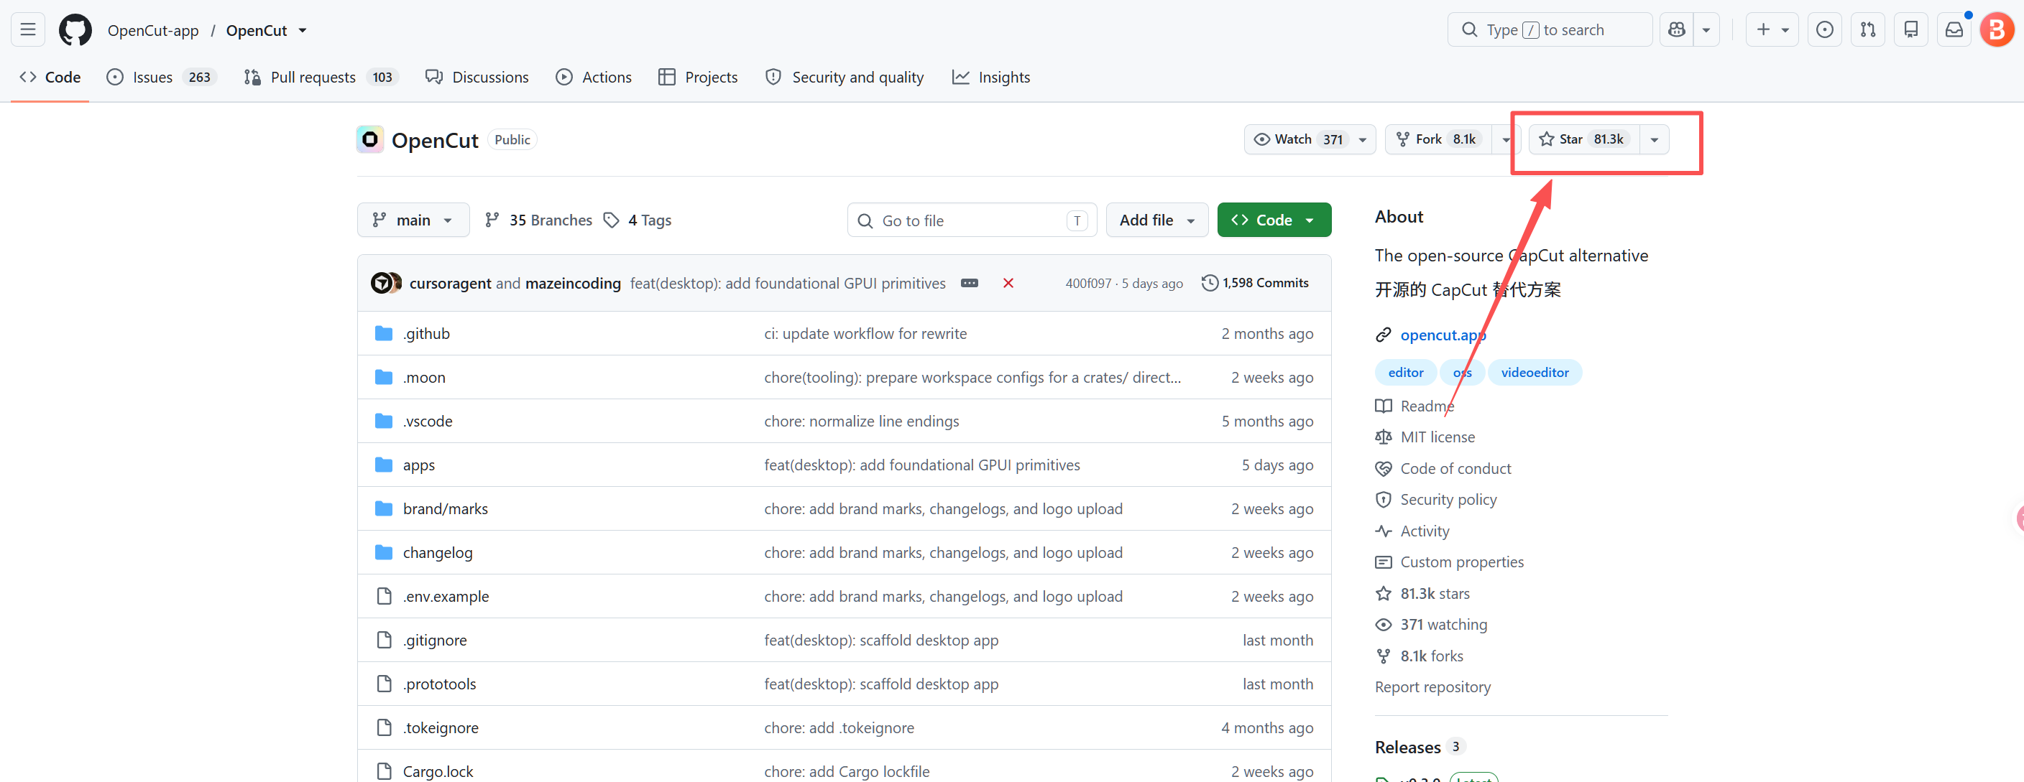Switch to the Issues tab

(161, 77)
